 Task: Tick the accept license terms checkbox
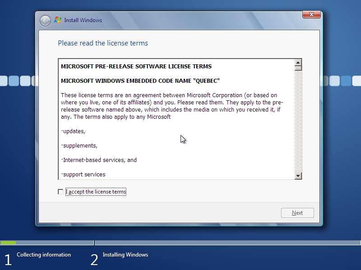pos(60,192)
